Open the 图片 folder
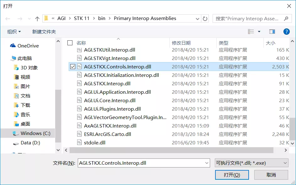Screen dimensions: 296x185 (x=22, y=86)
